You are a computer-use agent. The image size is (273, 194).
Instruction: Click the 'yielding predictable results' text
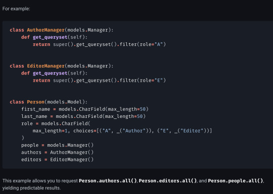(31, 188)
